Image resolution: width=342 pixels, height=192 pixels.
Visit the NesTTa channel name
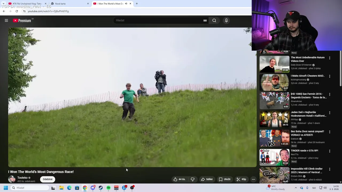click(295, 154)
